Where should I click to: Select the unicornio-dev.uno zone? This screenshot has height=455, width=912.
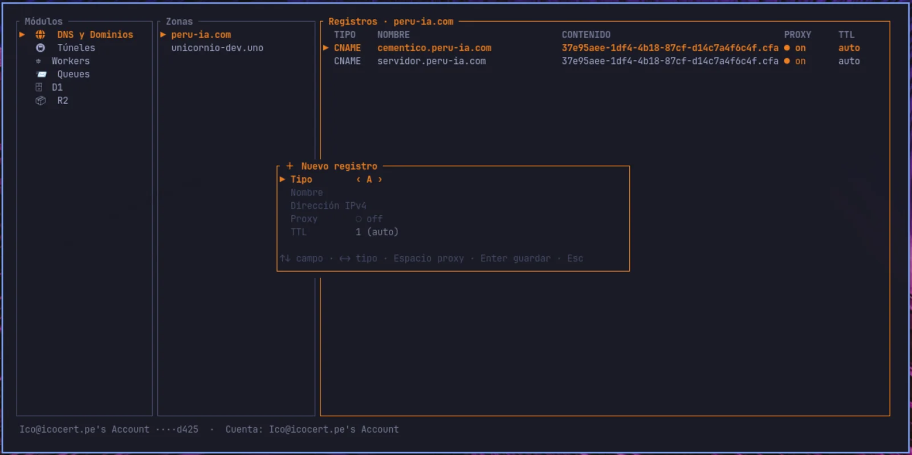tap(217, 48)
